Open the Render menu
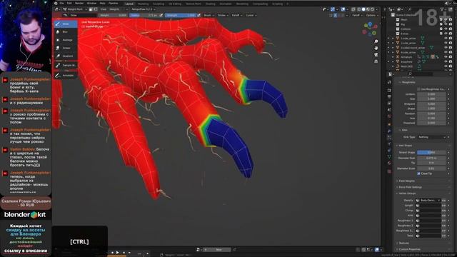This screenshot has width=457, height=257. click(x=79, y=3)
